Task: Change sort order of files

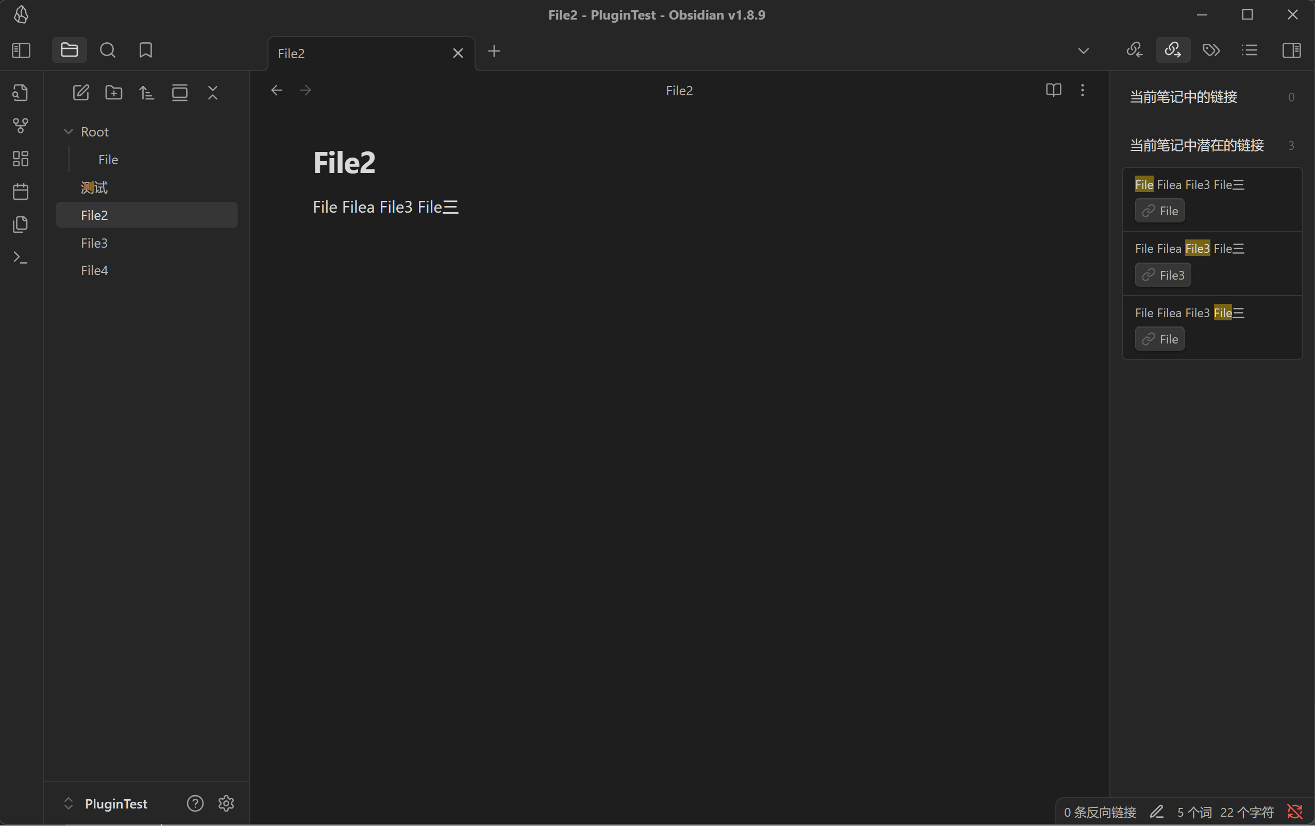Action: pos(146,92)
